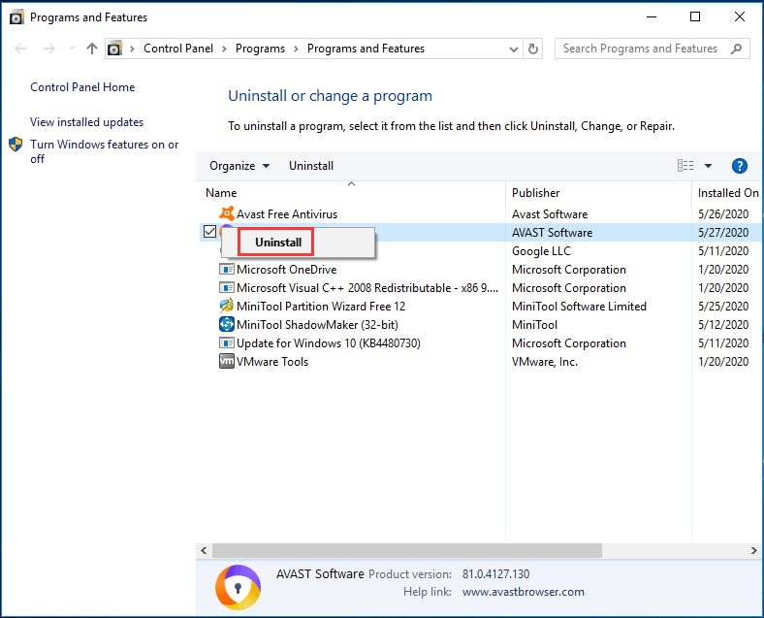Uncheck the selected AVAST Software row checkbox

click(209, 232)
